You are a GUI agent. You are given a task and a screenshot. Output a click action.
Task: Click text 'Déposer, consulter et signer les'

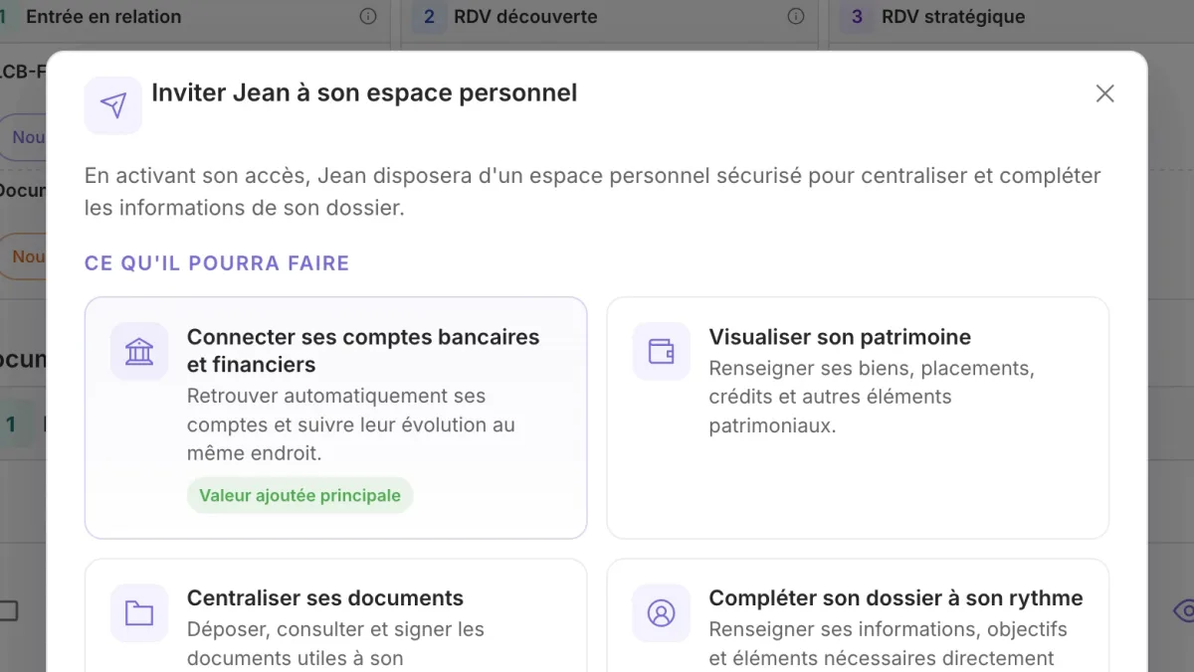click(x=335, y=629)
